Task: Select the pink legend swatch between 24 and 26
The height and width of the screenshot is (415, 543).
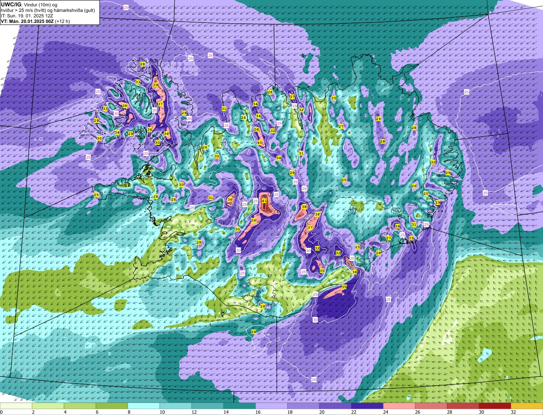Action: [399, 406]
